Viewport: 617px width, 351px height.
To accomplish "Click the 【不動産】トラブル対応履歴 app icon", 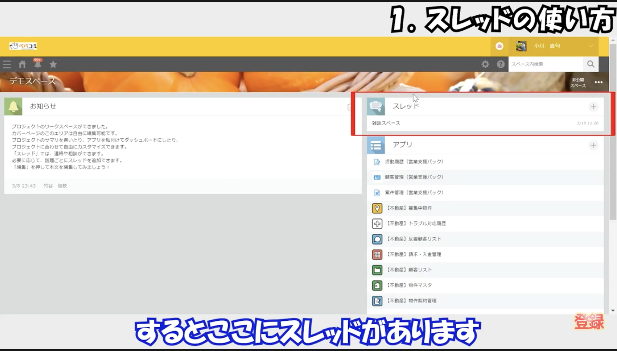I will [x=376, y=223].
